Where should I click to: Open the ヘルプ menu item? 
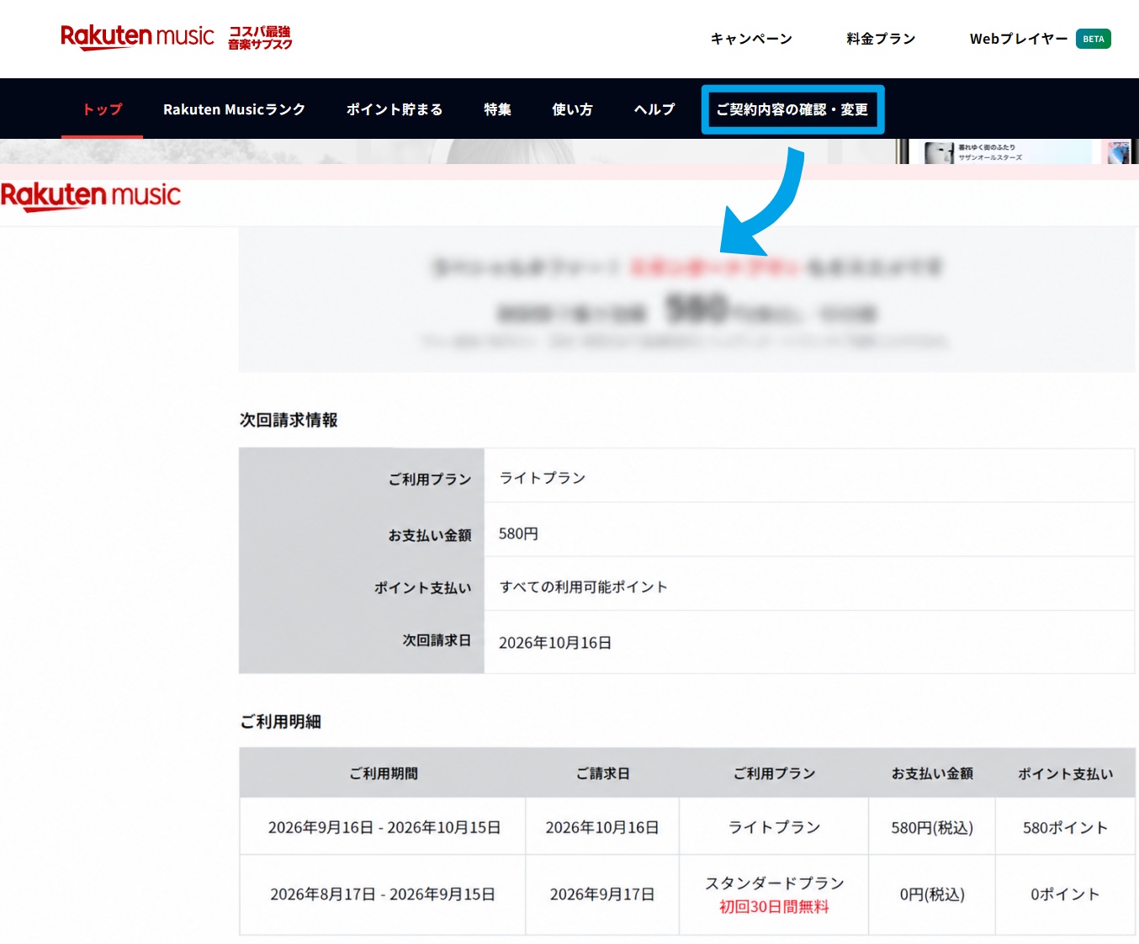coord(654,109)
